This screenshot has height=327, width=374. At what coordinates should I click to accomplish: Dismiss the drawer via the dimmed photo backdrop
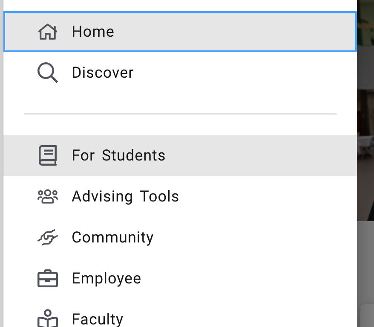point(365,110)
